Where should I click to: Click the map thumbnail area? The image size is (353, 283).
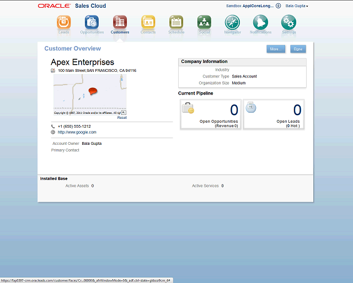(x=90, y=95)
